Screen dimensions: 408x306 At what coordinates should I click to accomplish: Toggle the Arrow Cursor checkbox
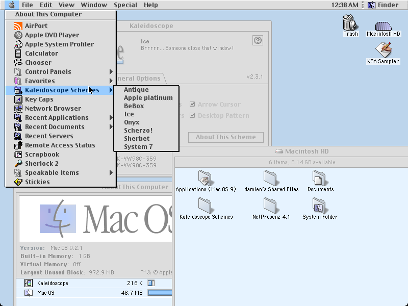pyautogui.click(x=192, y=105)
